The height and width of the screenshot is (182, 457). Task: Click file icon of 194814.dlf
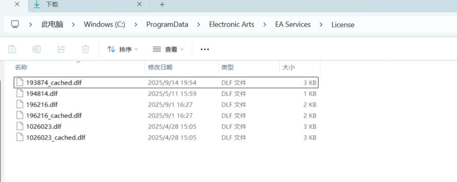[19, 93]
